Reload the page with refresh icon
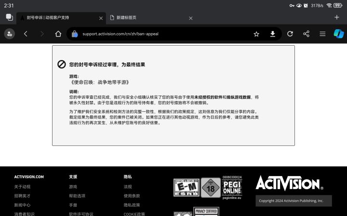 (290, 34)
